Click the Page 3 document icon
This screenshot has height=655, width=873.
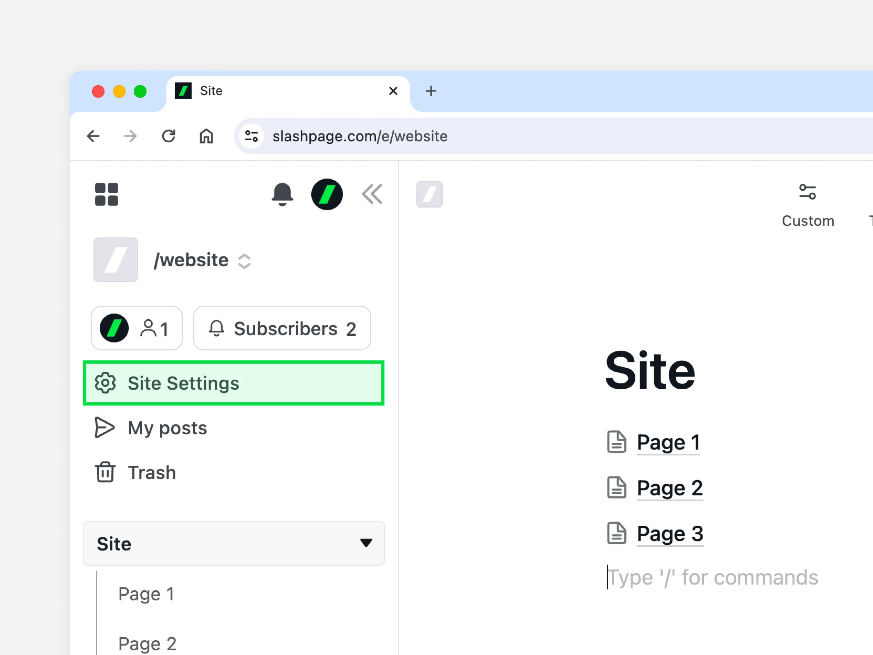(x=616, y=533)
